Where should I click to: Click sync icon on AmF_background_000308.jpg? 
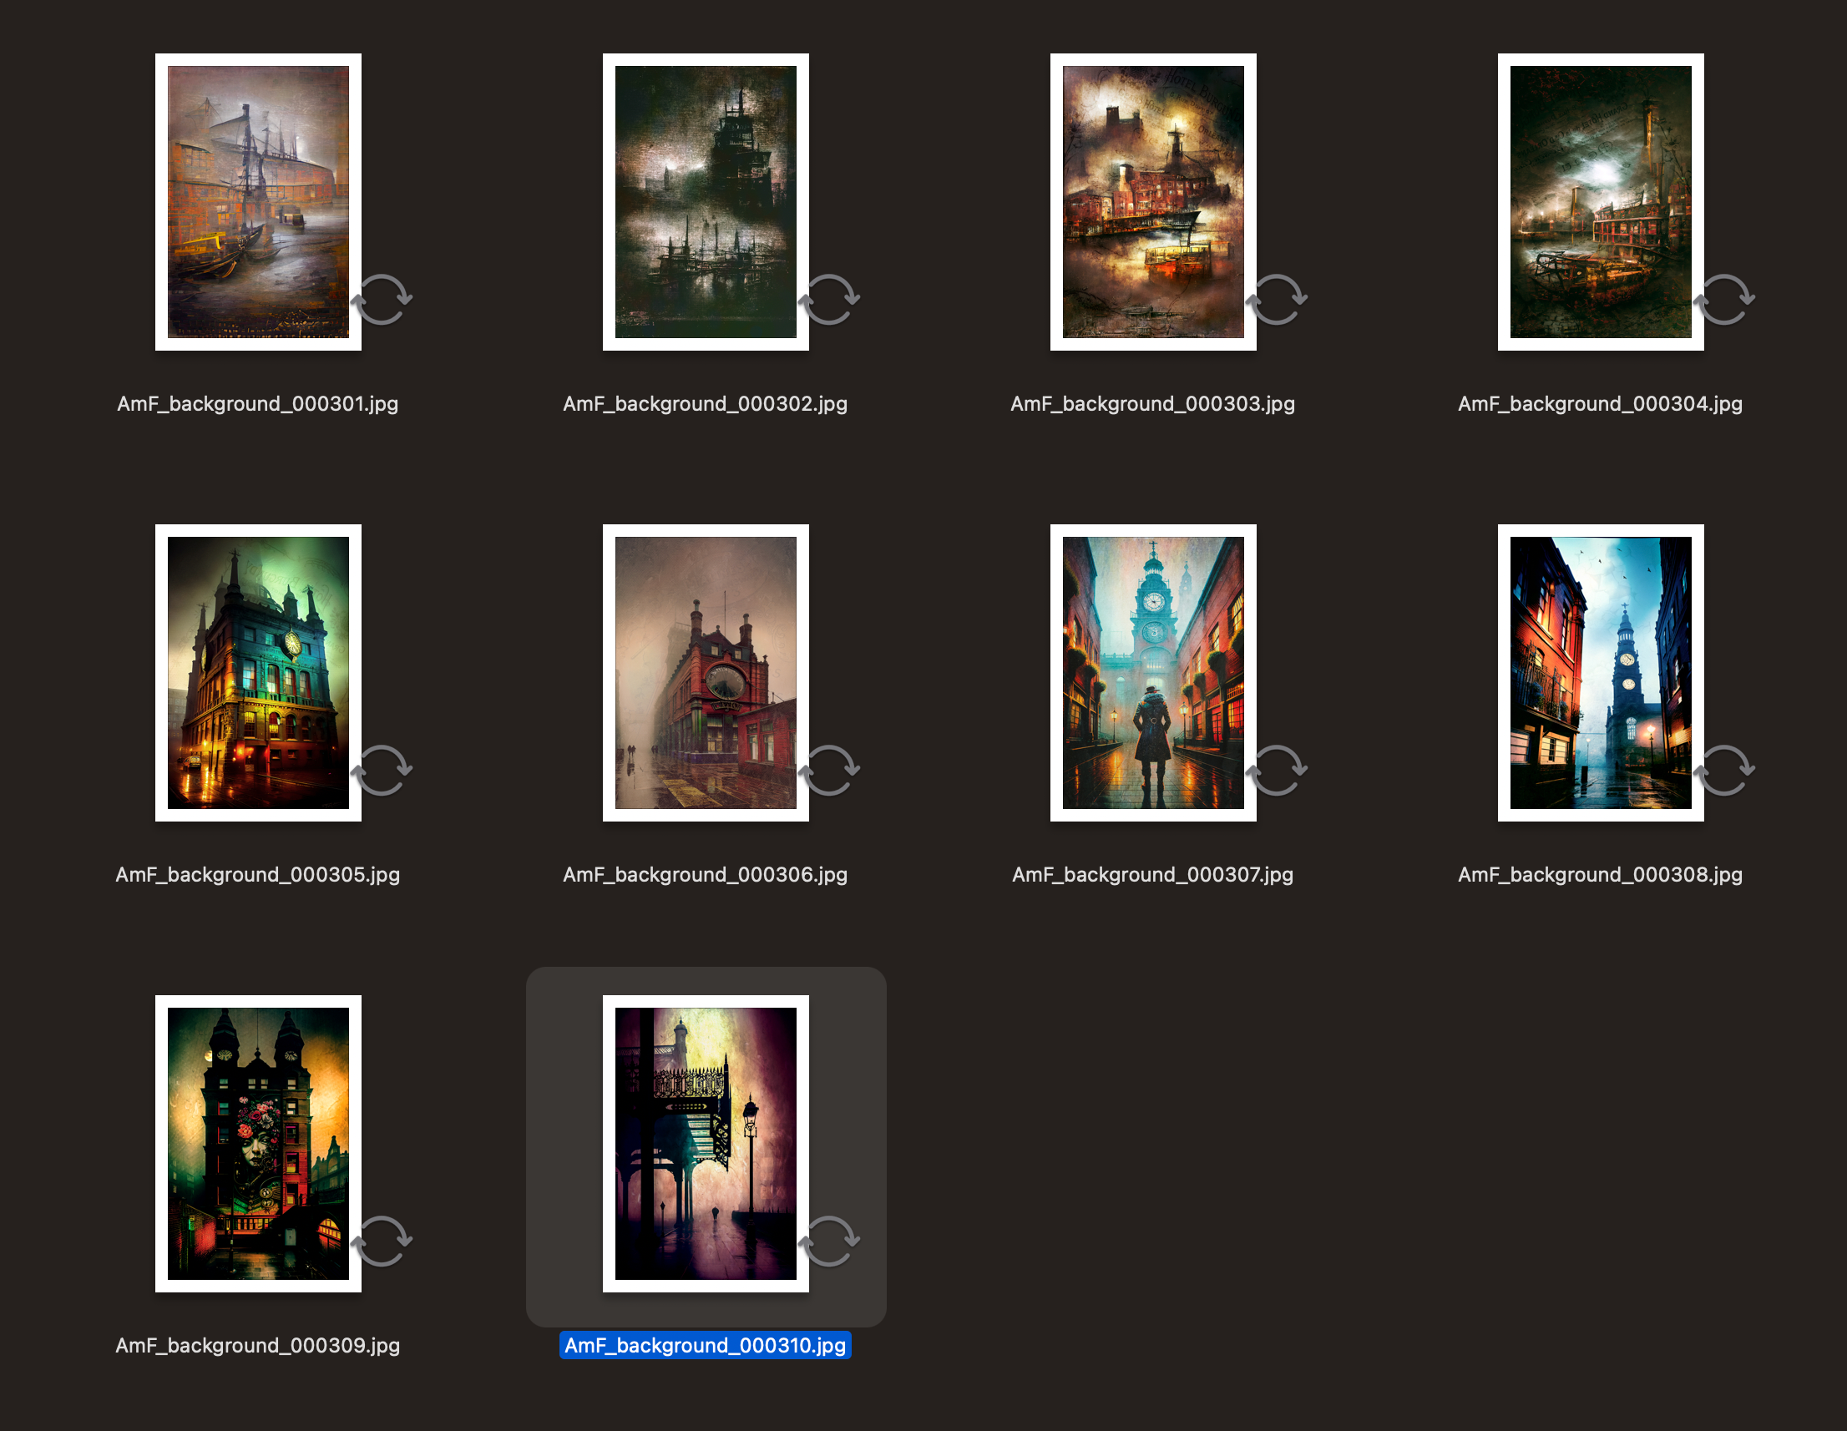coord(1723,770)
